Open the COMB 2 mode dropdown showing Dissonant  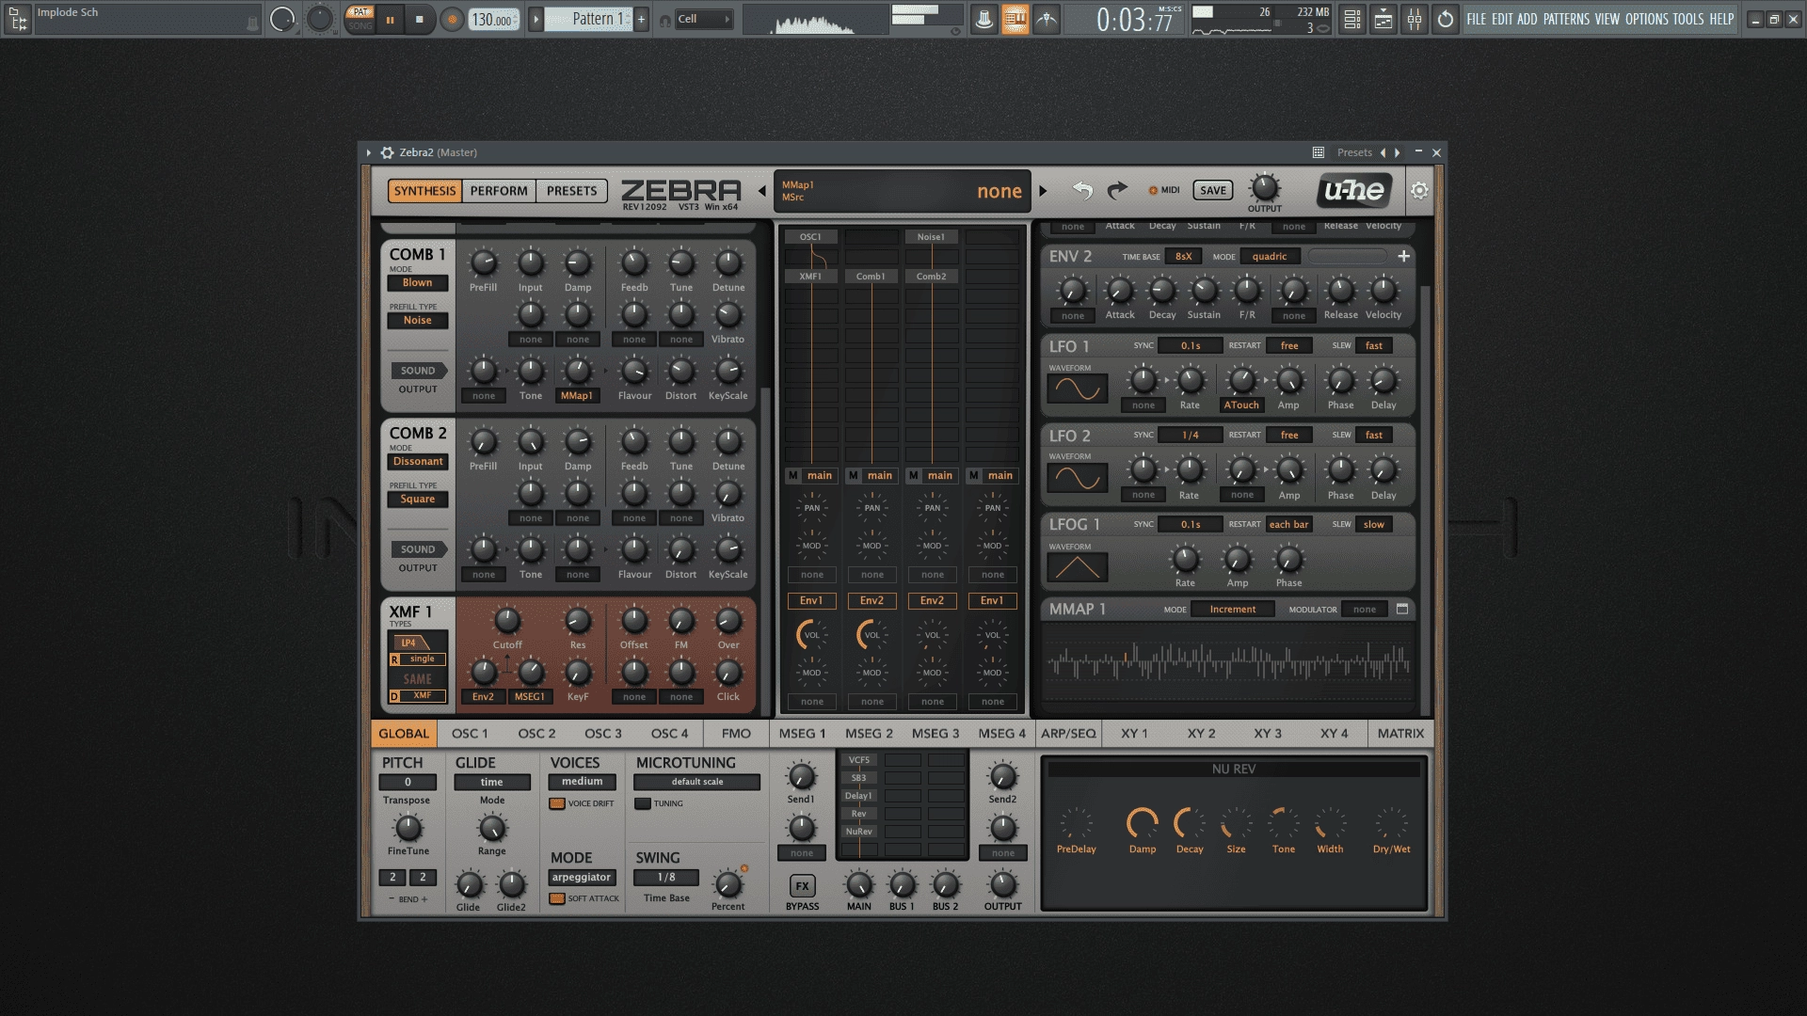pyautogui.click(x=418, y=461)
